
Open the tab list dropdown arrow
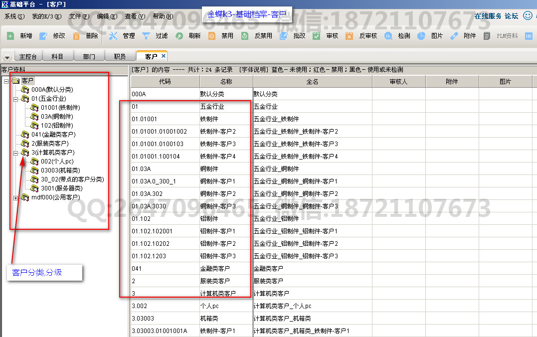7,57
